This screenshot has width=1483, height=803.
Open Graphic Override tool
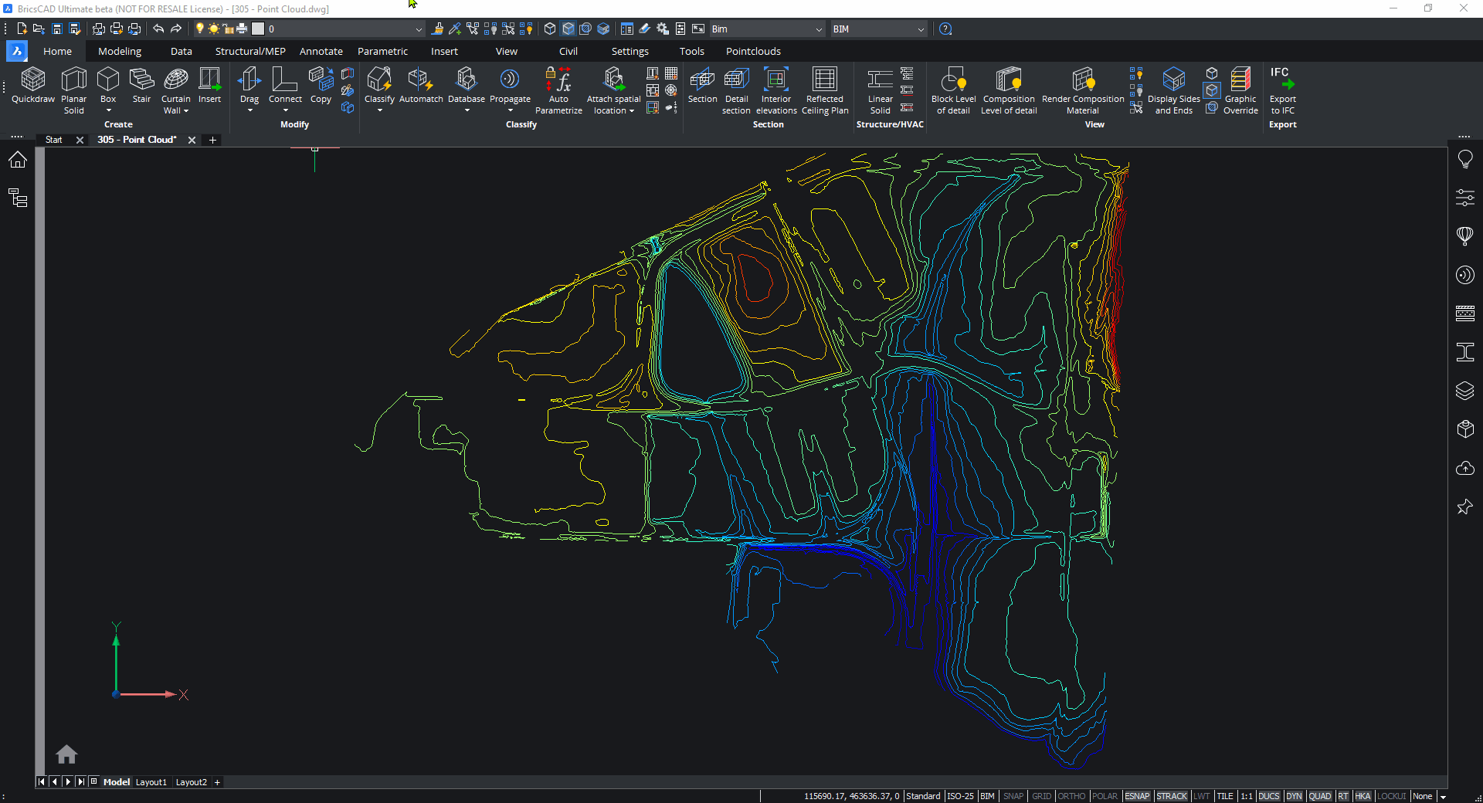click(1240, 91)
